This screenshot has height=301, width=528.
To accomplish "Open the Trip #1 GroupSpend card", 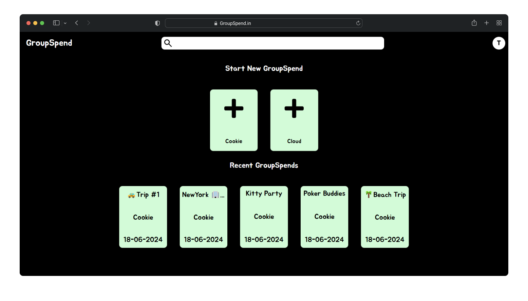I will click(x=143, y=217).
